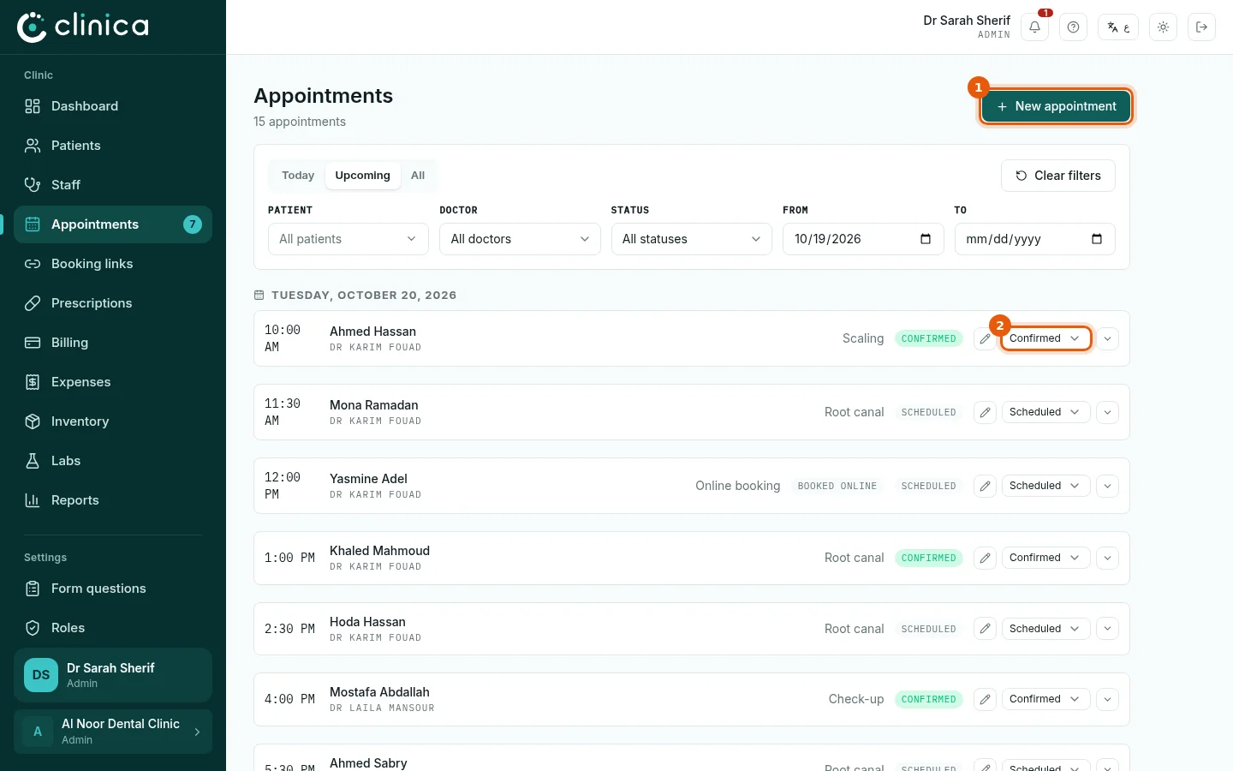Open Patients in the sidebar
The width and height of the screenshot is (1233, 771).
pos(113,146)
